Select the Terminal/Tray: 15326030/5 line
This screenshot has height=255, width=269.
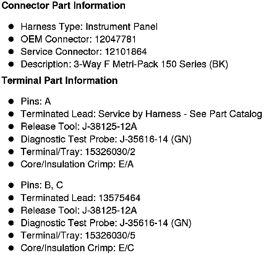tap(78, 235)
